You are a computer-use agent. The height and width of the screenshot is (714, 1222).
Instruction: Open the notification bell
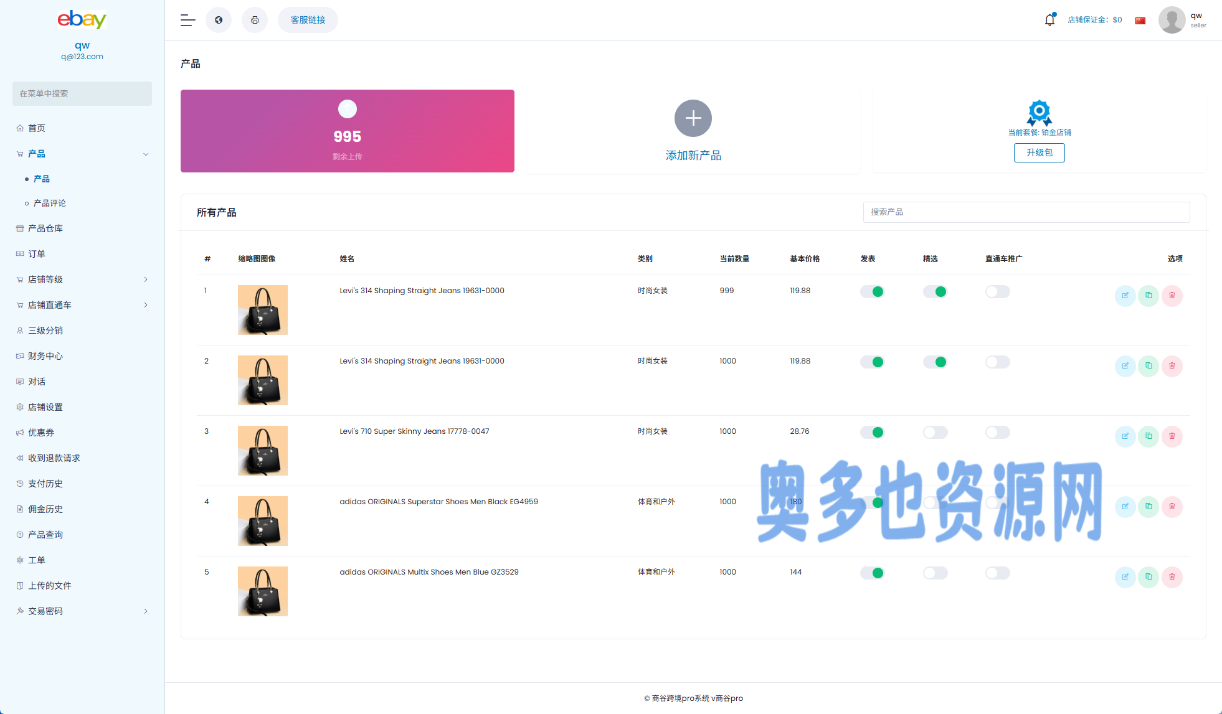pos(1049,20)
